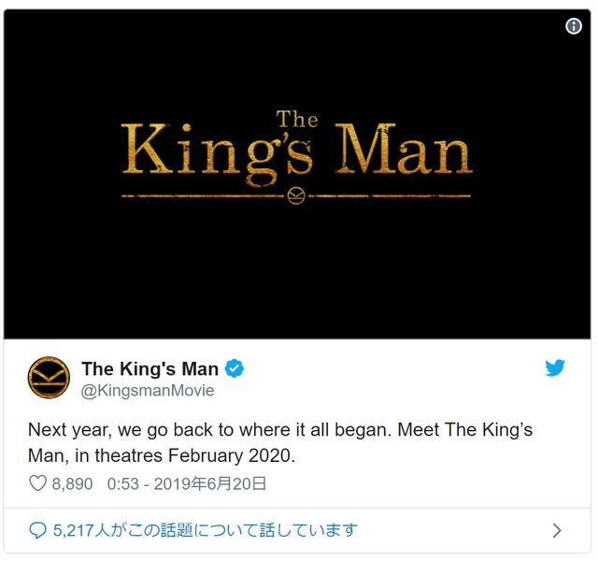598x561 pixels.
Task: Expand conversation with right chevron arrow
Action: pos(557,530)
